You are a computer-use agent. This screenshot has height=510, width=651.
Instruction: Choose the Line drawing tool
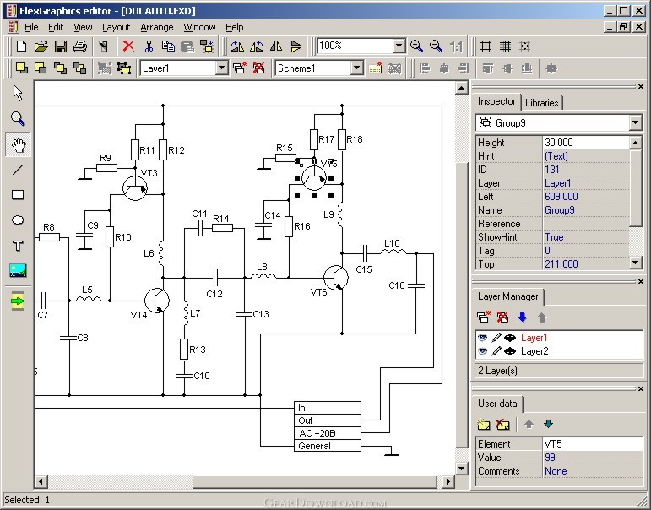(18, 170)
